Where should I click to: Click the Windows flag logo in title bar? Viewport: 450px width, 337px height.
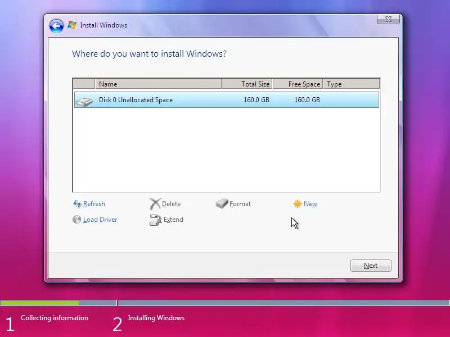pos(72,25)
